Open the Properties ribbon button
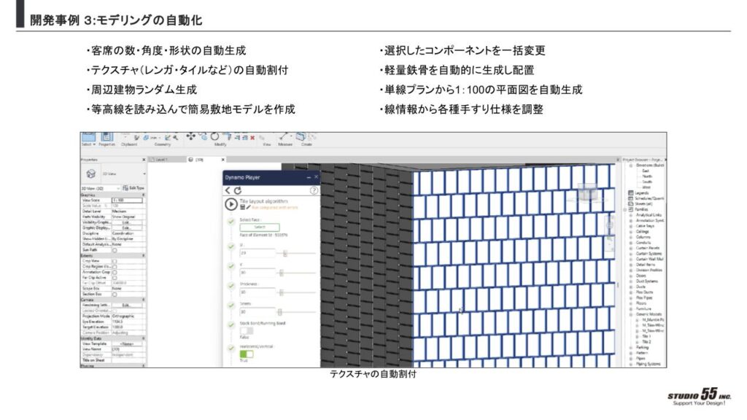 click(x=107, y=136)
